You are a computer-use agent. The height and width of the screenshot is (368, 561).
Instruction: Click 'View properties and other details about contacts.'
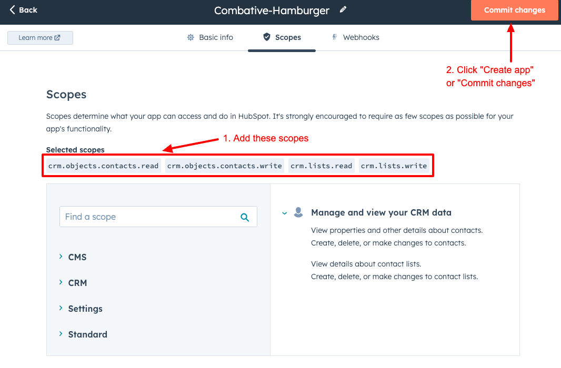pos(397,230)
